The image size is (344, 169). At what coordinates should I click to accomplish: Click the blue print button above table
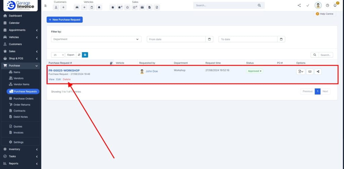(x=85, y=55)
